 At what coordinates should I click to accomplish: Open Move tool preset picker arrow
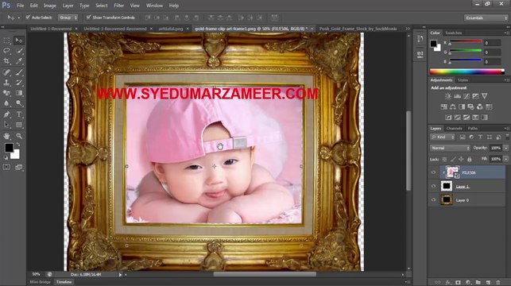click(x=18, y=17)
